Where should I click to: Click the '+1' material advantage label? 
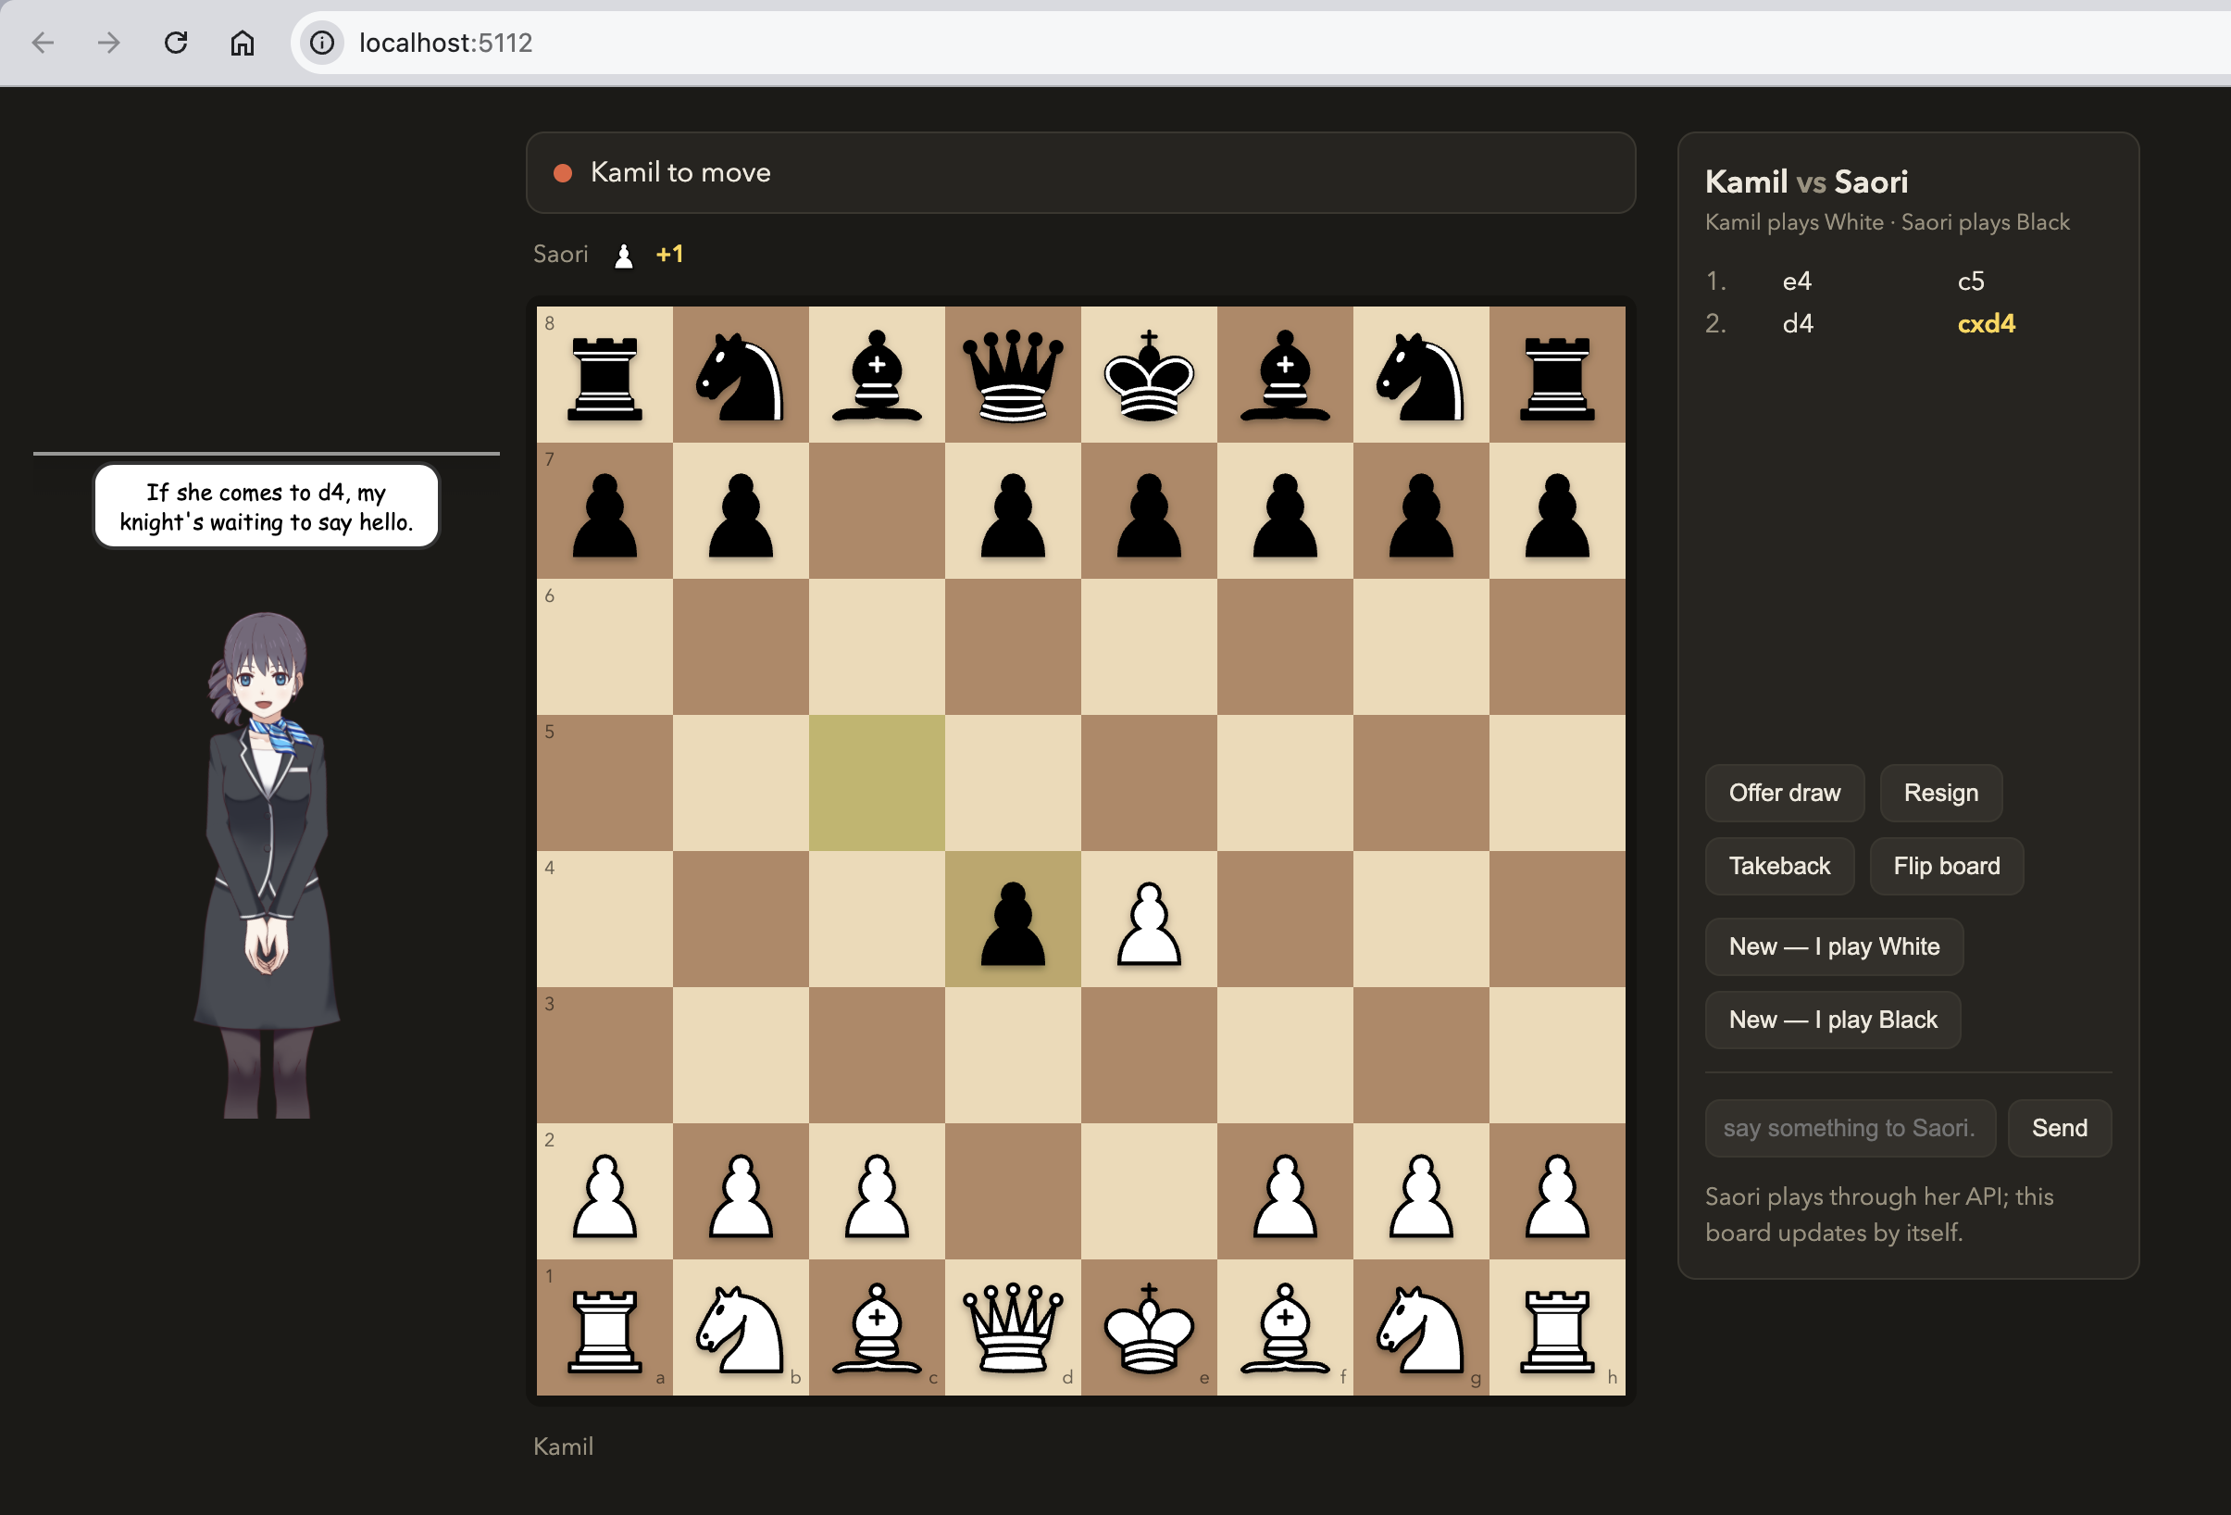coord(669,255)
